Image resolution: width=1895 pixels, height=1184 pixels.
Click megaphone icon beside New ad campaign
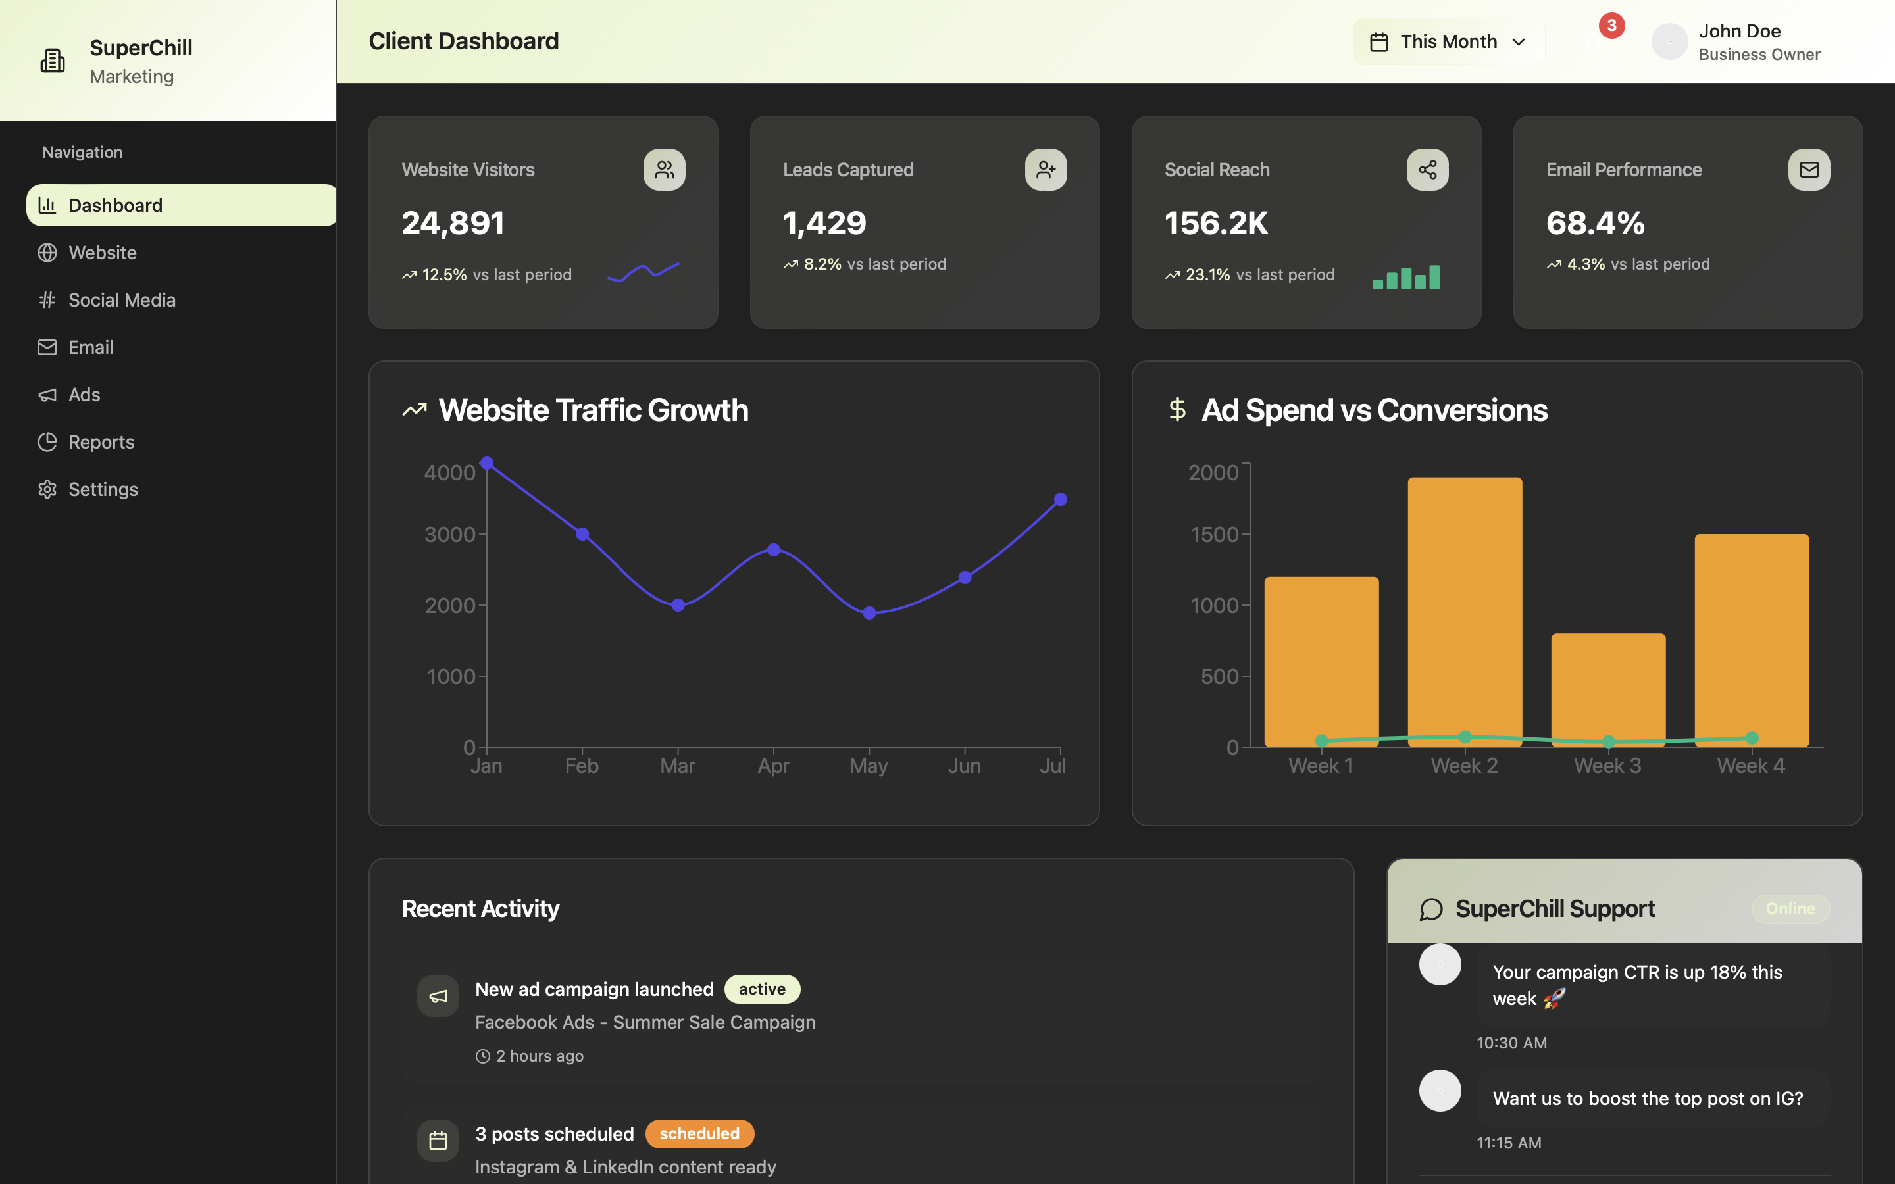click(438, 996)
